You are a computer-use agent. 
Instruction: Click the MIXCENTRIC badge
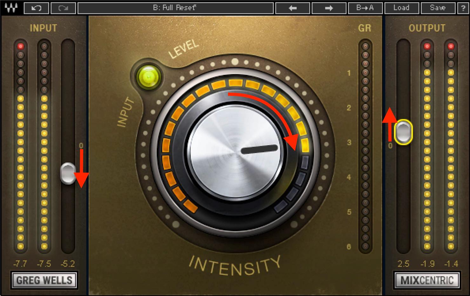click(x=427, y=280)
